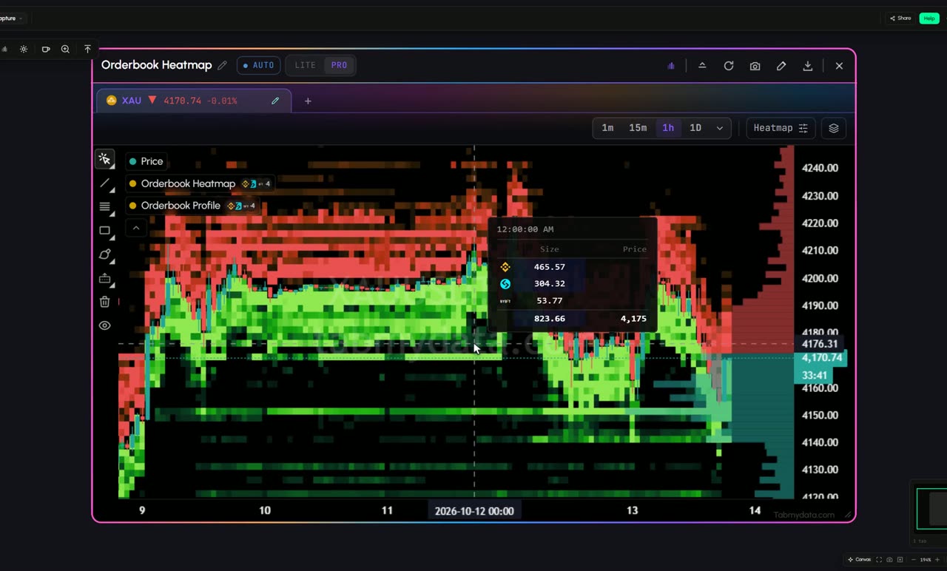
Task: Click the indicators bar-chart icon in header
Action: (x=671, y=66)
